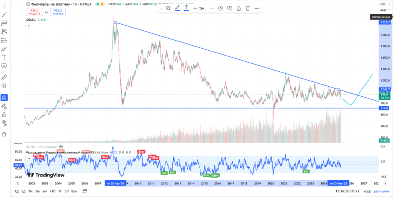Select the 5Д time range
The image size is (394, 198).
[x=23, y=191]
